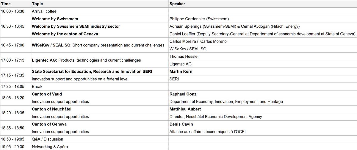Viewport: 357px width, 150px height.
Task: Click the Topic column header
Action: [x=37, y=4]
